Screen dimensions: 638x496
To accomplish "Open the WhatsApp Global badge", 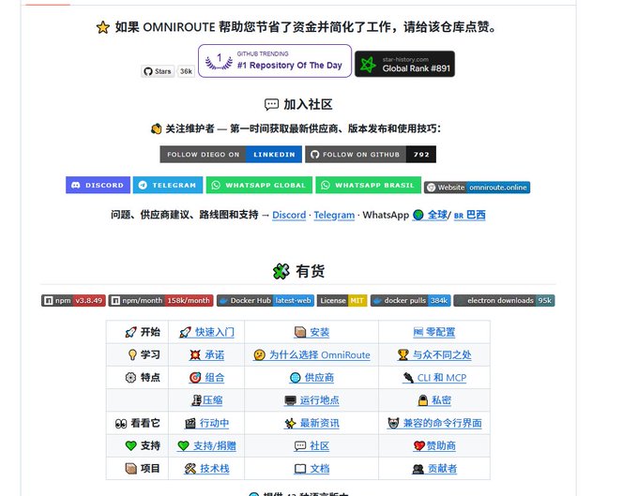I will (x=259, y=185).
